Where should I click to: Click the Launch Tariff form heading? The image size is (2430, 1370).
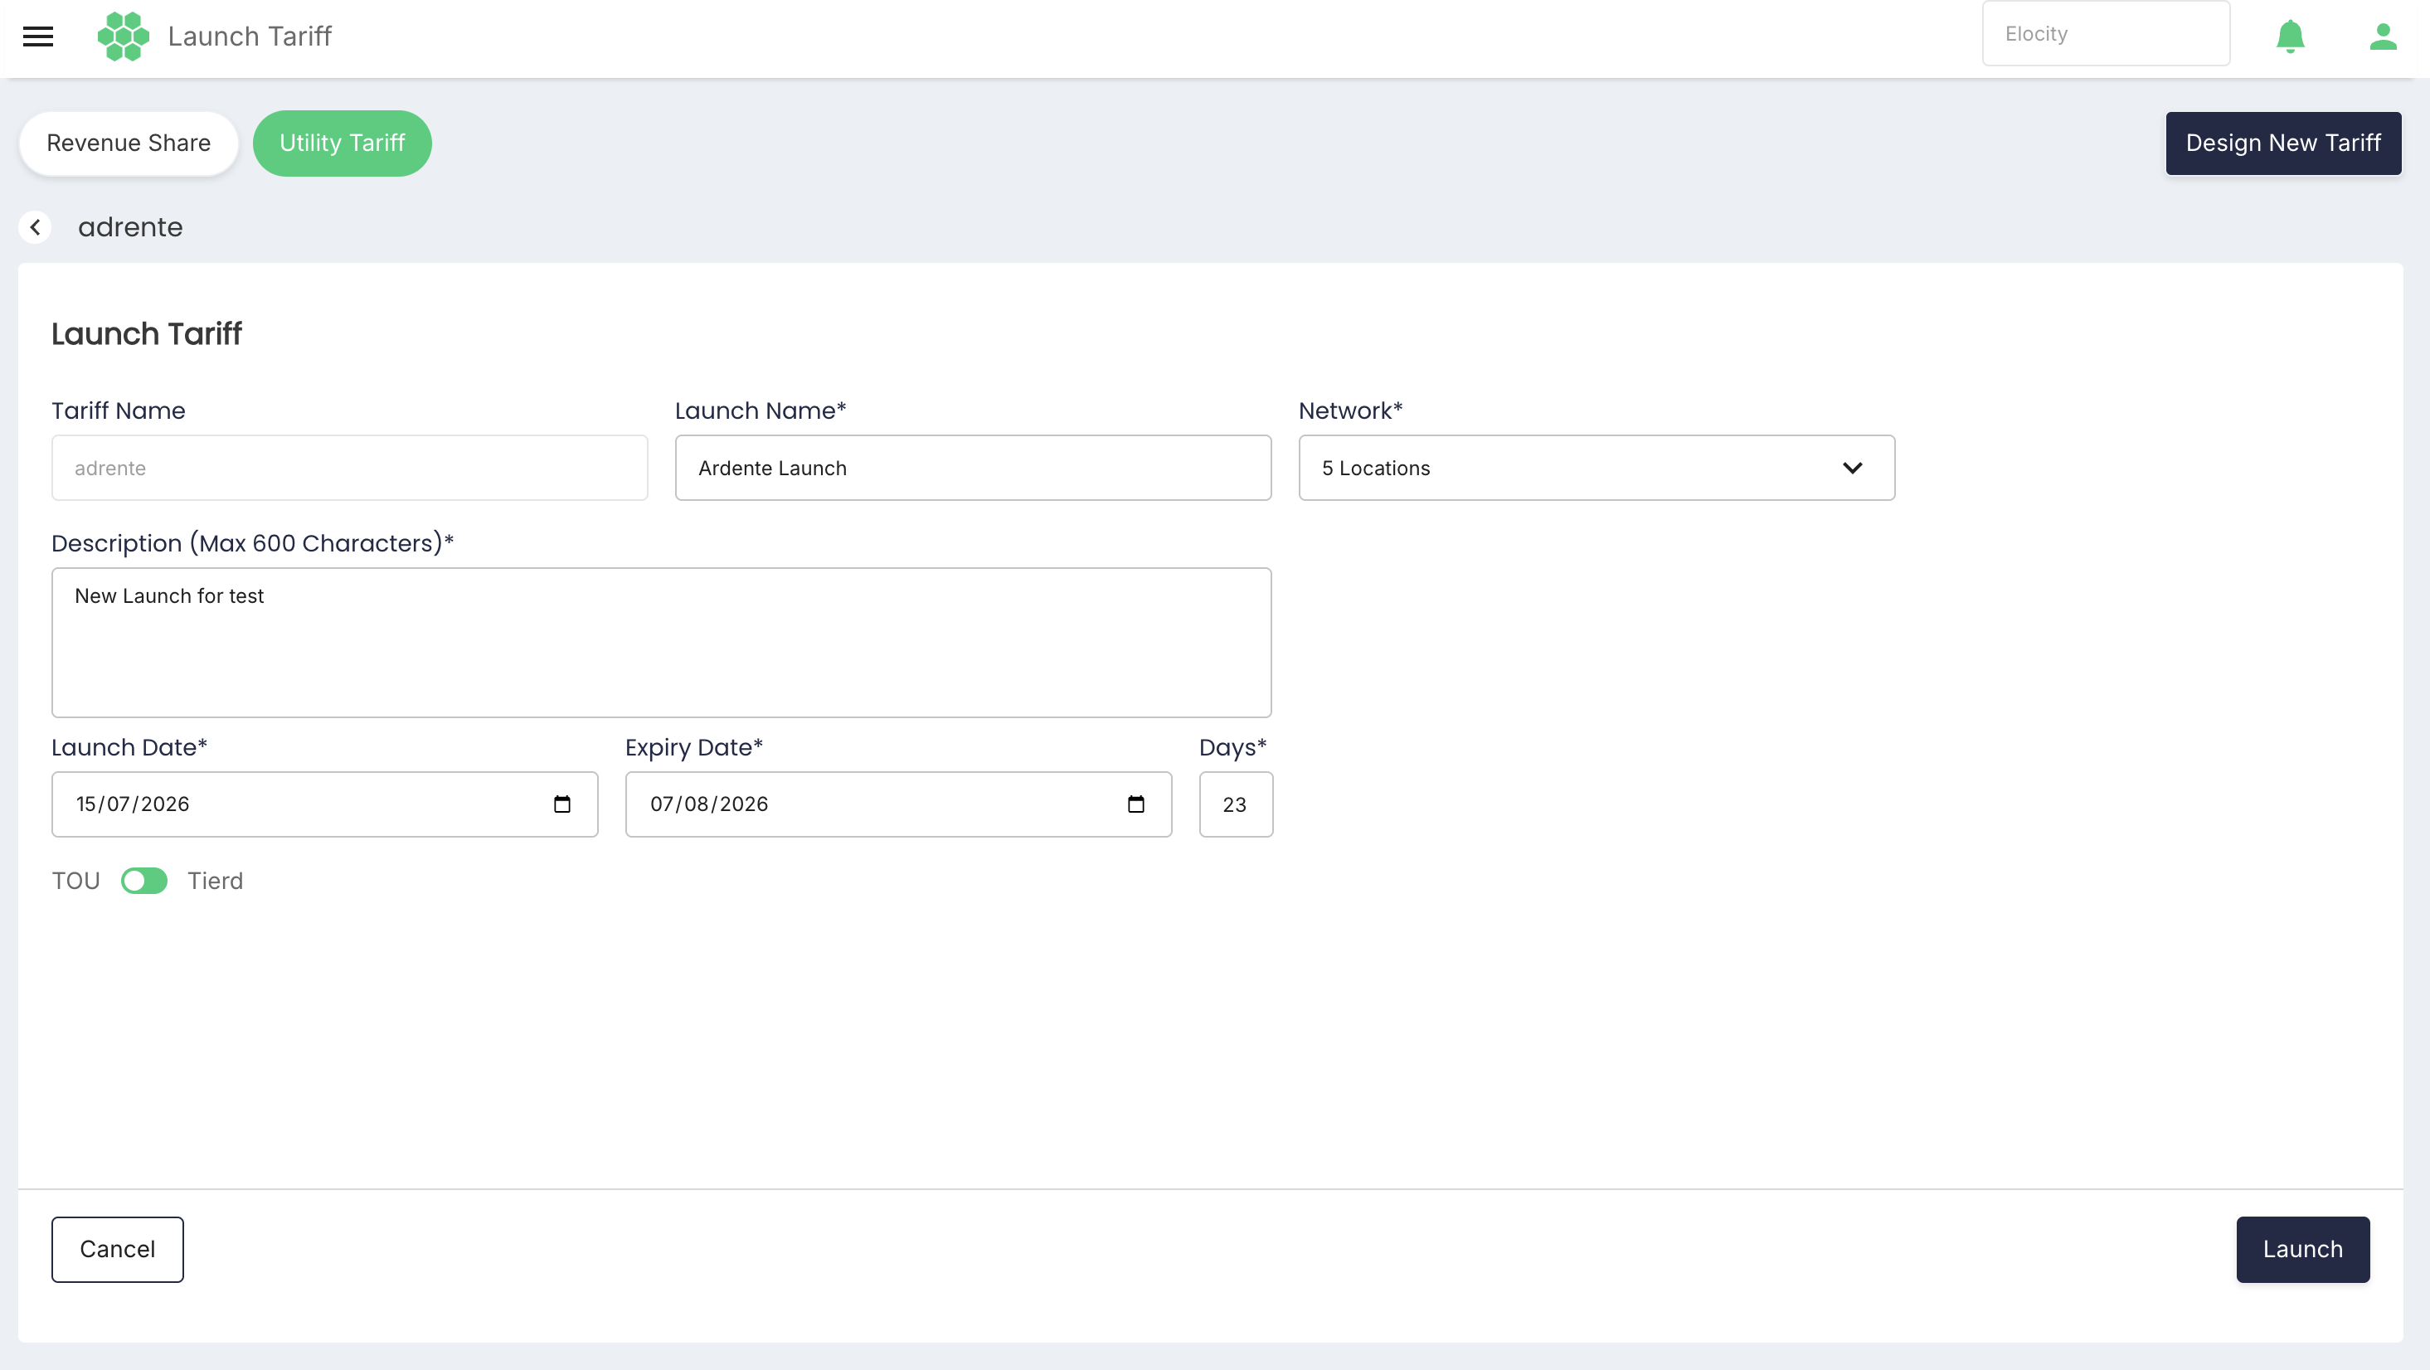(146, 334)
